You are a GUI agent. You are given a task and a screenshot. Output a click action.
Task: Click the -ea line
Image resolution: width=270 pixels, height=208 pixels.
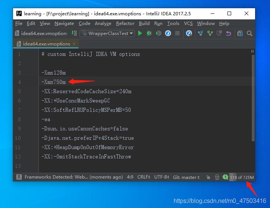tap(46, 119)
